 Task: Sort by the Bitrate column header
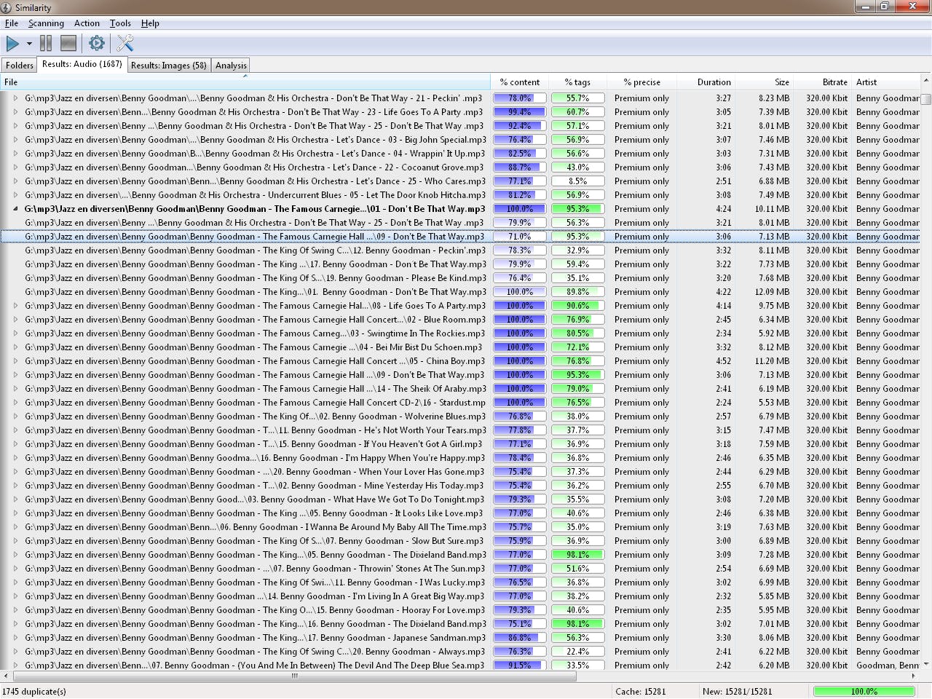coord(822,82)
